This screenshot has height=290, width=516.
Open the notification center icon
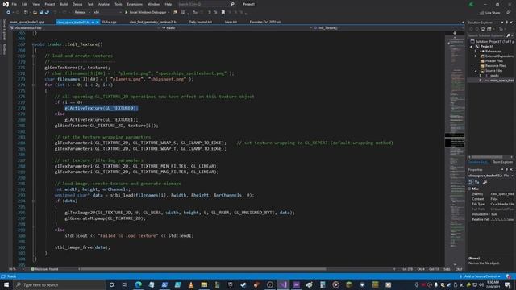(508, 284)
